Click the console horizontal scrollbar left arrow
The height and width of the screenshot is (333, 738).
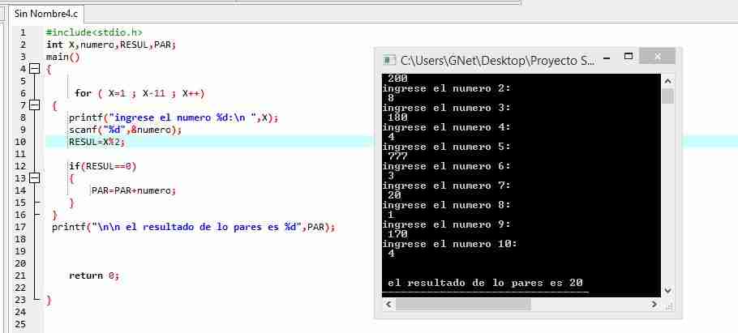click(x=388, y=305)
